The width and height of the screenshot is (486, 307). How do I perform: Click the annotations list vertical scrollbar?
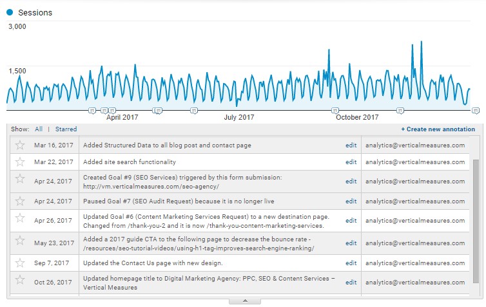coord(476,221)
